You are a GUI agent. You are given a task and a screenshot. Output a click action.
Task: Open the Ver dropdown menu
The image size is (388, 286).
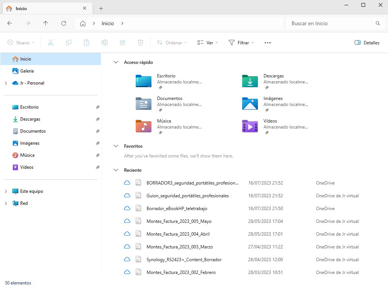(x=207, y=43)
